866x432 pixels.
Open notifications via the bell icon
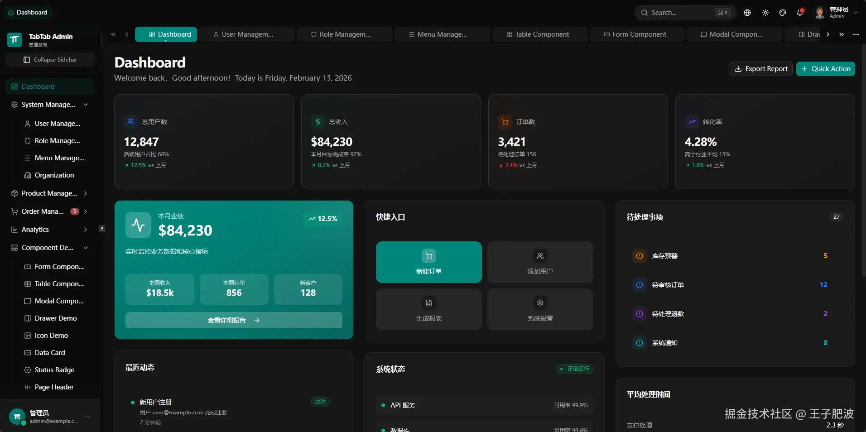coord(800,13)
